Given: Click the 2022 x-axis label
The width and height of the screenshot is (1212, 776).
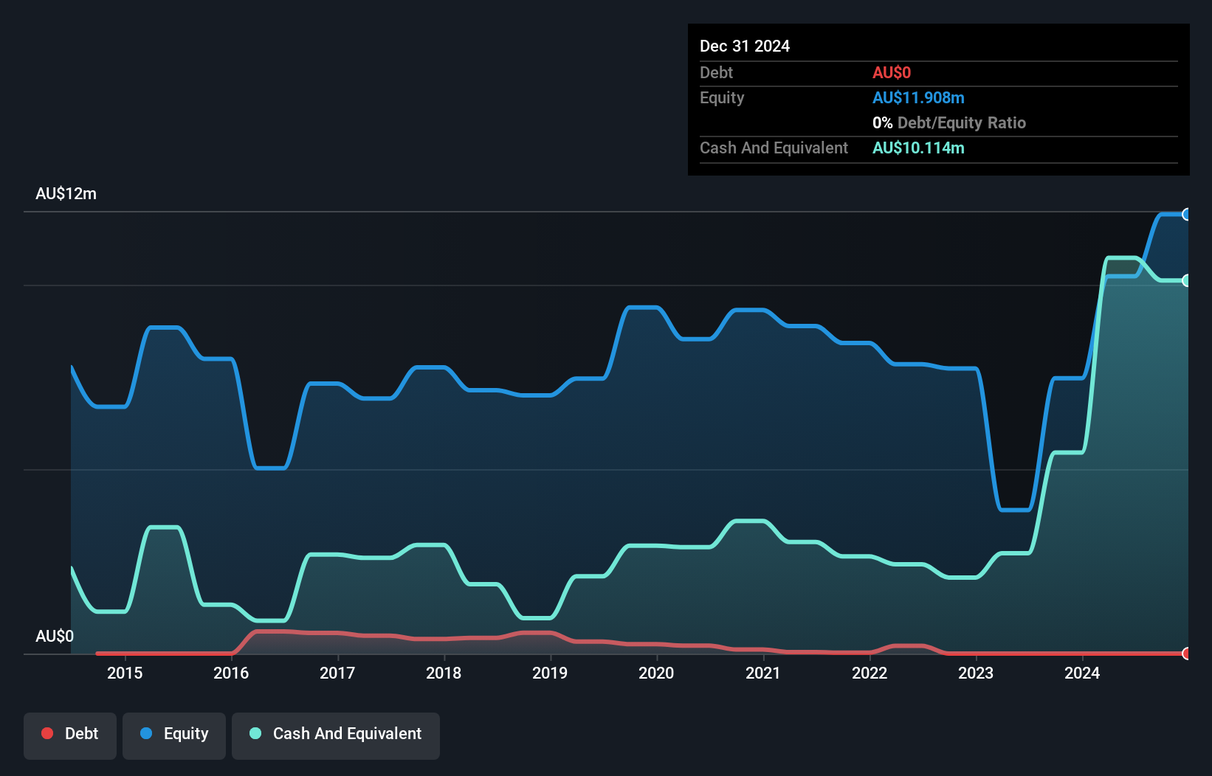Looking at the screenshot, I should (870, 673).
